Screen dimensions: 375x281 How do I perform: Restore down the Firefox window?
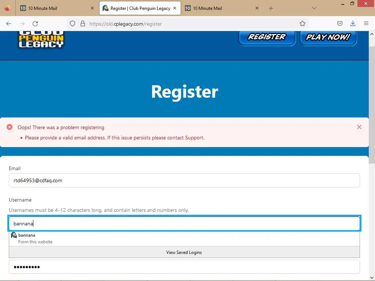(352, 4)
